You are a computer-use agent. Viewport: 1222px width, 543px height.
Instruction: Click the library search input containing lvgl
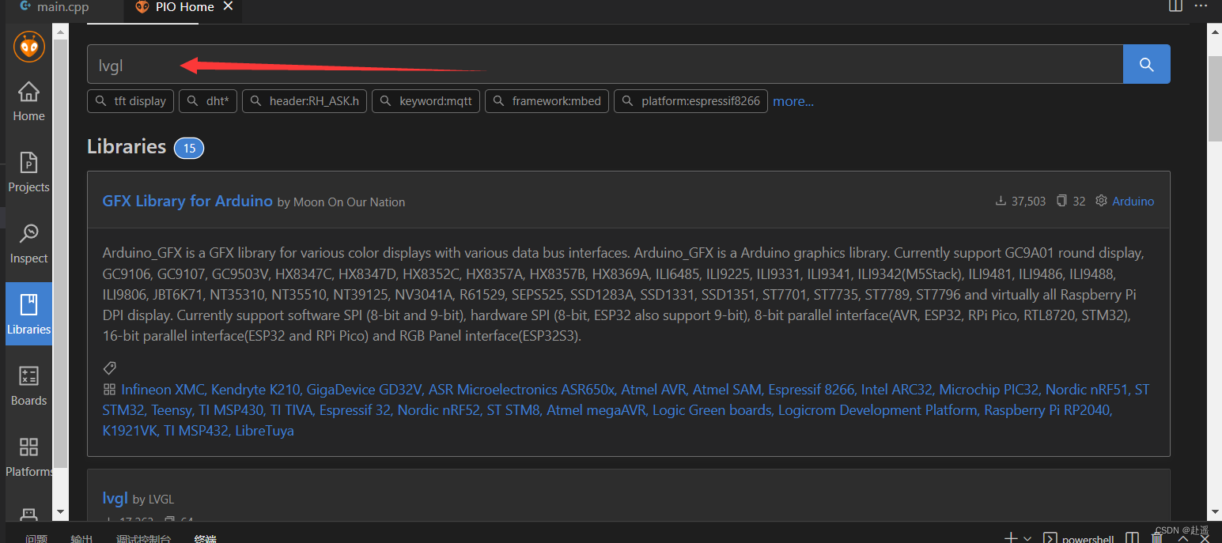605,64
